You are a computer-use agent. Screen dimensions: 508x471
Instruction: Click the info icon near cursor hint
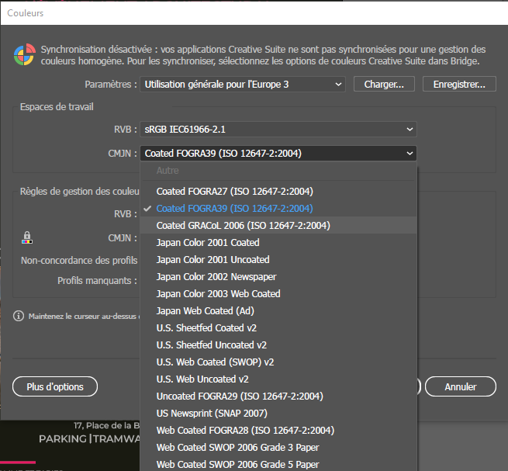pyautogui.click(x=19, y=316)
